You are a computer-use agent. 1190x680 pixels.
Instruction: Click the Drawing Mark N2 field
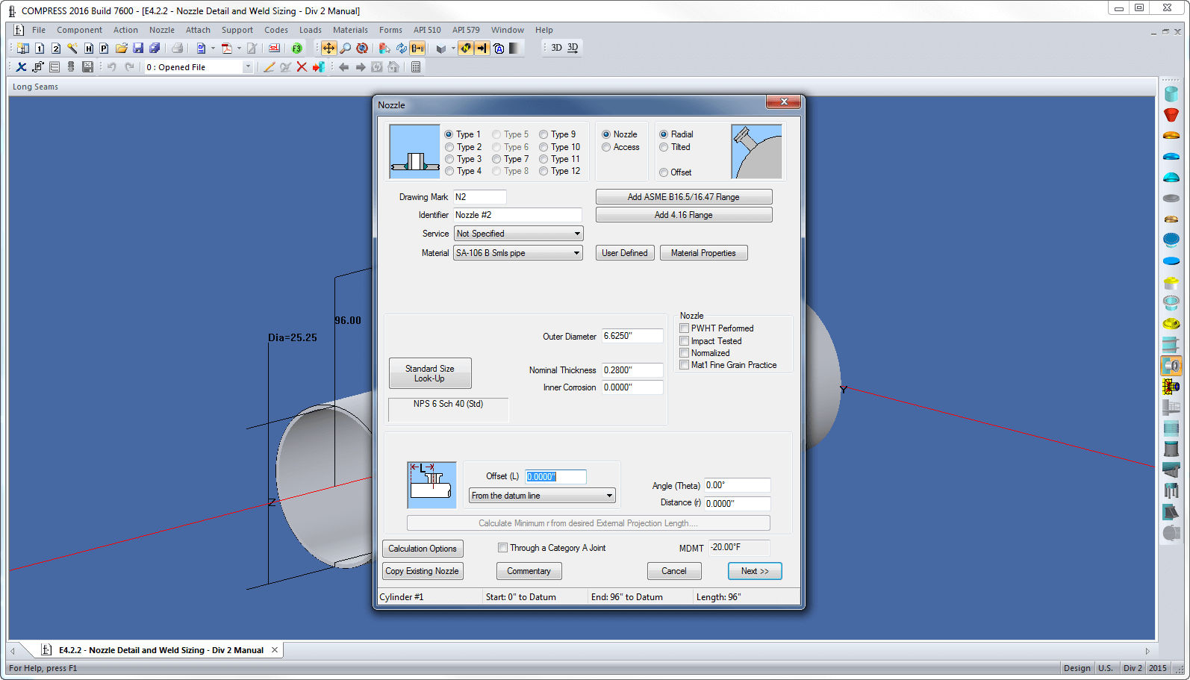coord(480,197)
